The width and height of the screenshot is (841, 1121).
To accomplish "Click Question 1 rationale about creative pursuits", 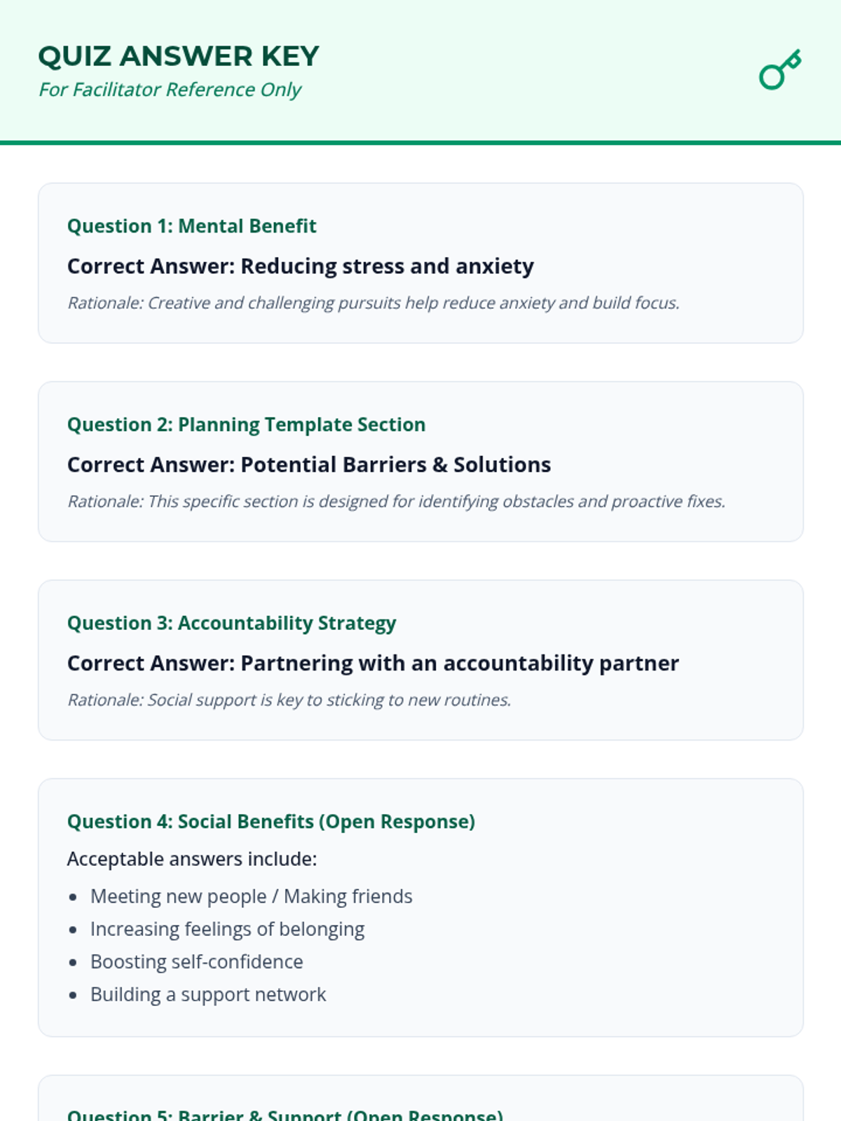I will click(x=373, y=303).
